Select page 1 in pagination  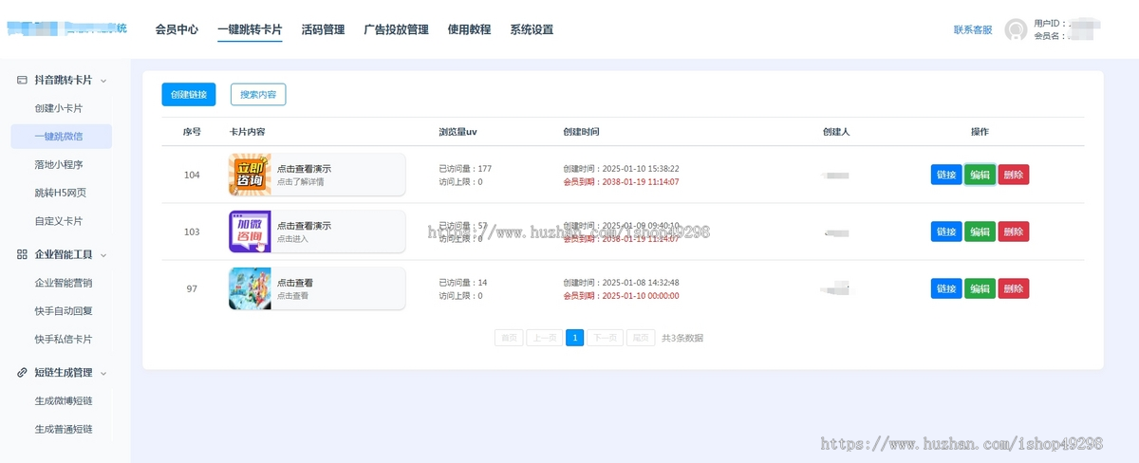click(574, 338)
